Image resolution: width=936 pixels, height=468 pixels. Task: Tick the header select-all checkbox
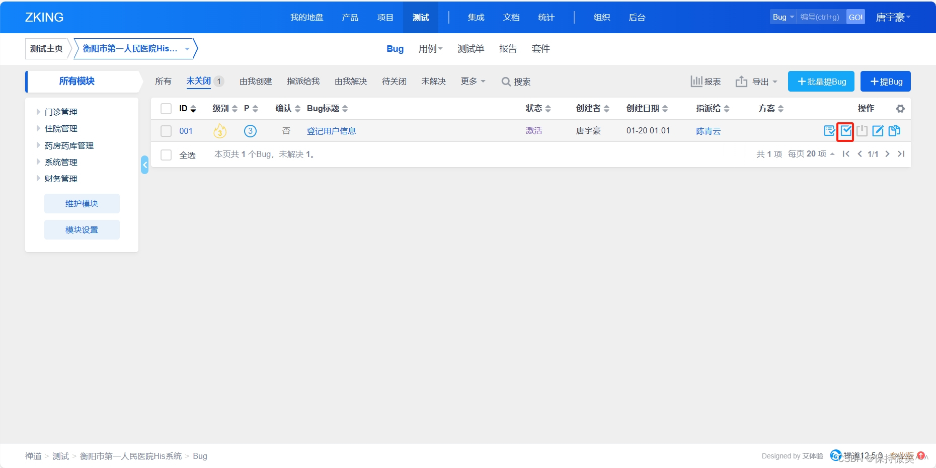(x=166, y=109)
